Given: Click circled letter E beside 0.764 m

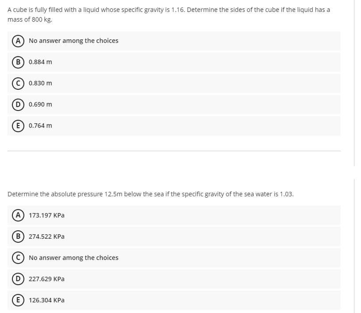Looking at the screenshot, I should point(18,126).
